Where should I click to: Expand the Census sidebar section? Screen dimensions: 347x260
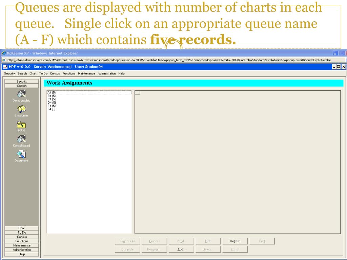click(22, 237)
